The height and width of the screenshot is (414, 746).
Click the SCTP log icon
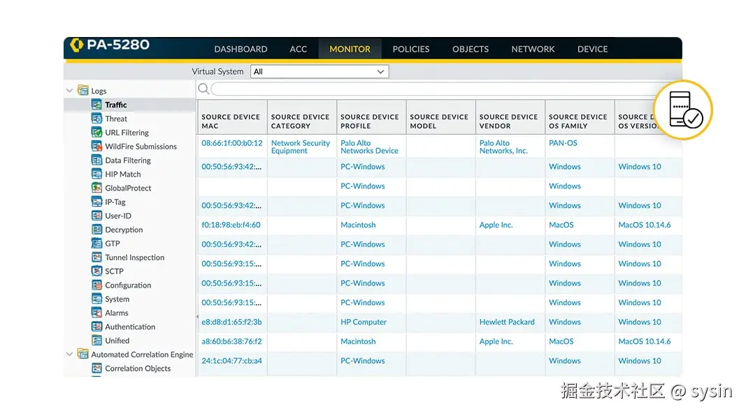click(96, 271)
